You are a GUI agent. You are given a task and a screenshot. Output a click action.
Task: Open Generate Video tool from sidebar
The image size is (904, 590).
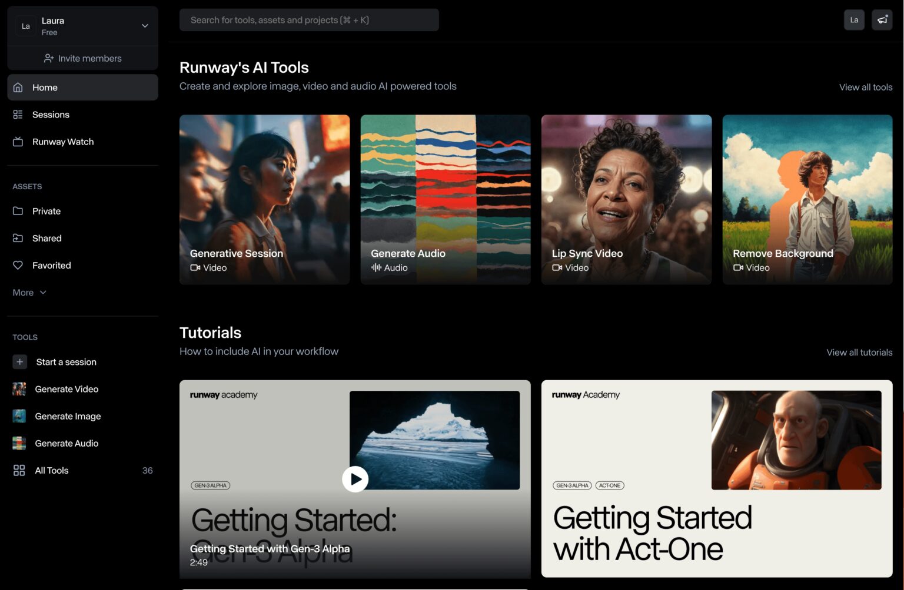82,389
